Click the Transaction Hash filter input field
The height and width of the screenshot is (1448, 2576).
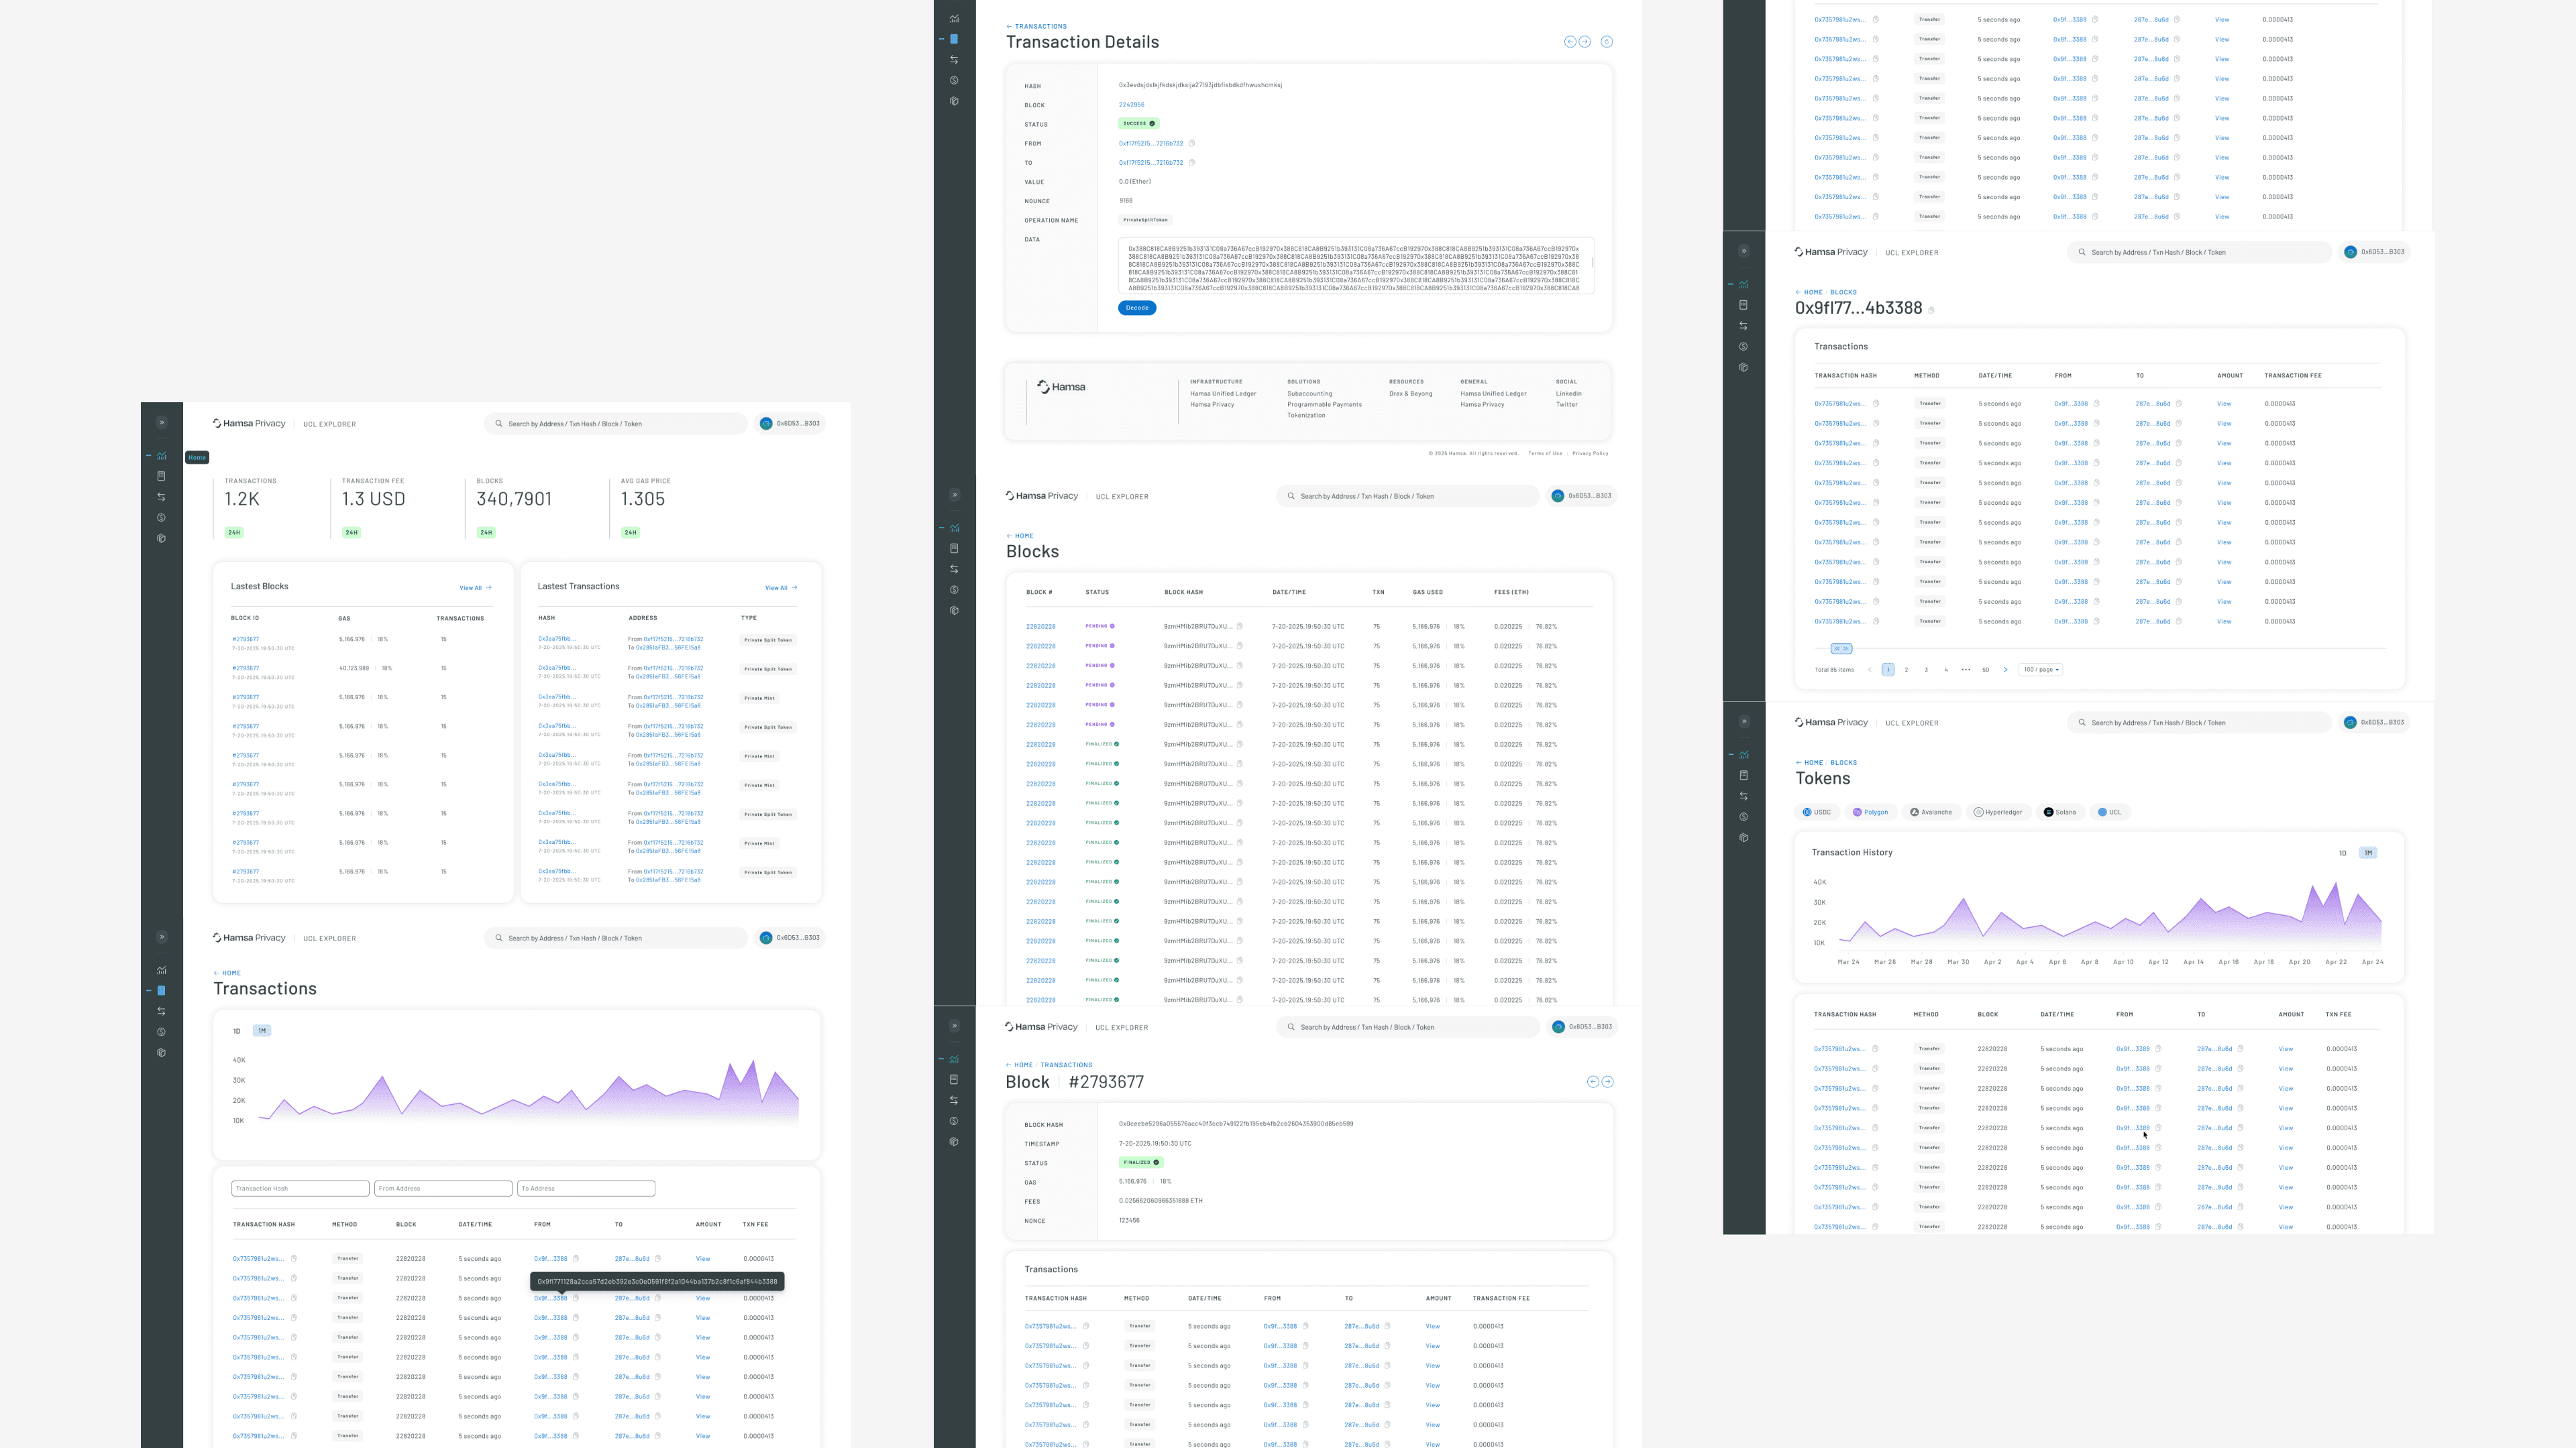point(300,1188)
